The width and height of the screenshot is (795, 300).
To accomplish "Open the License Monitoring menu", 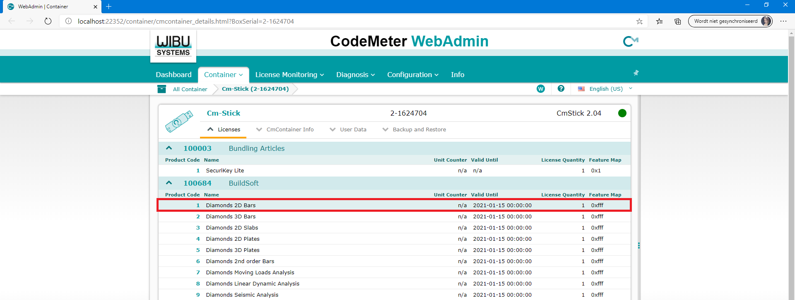I will pos(289,75).
